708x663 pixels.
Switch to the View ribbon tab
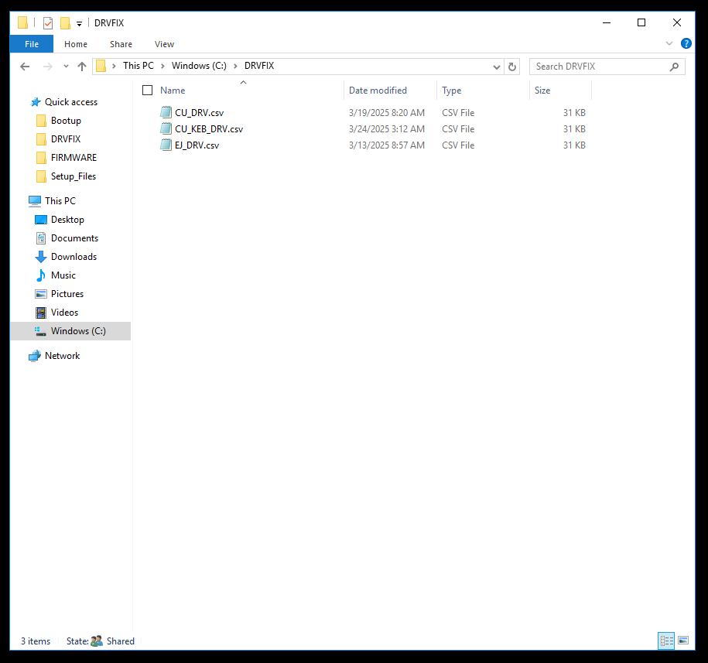(x=164, y=44)
